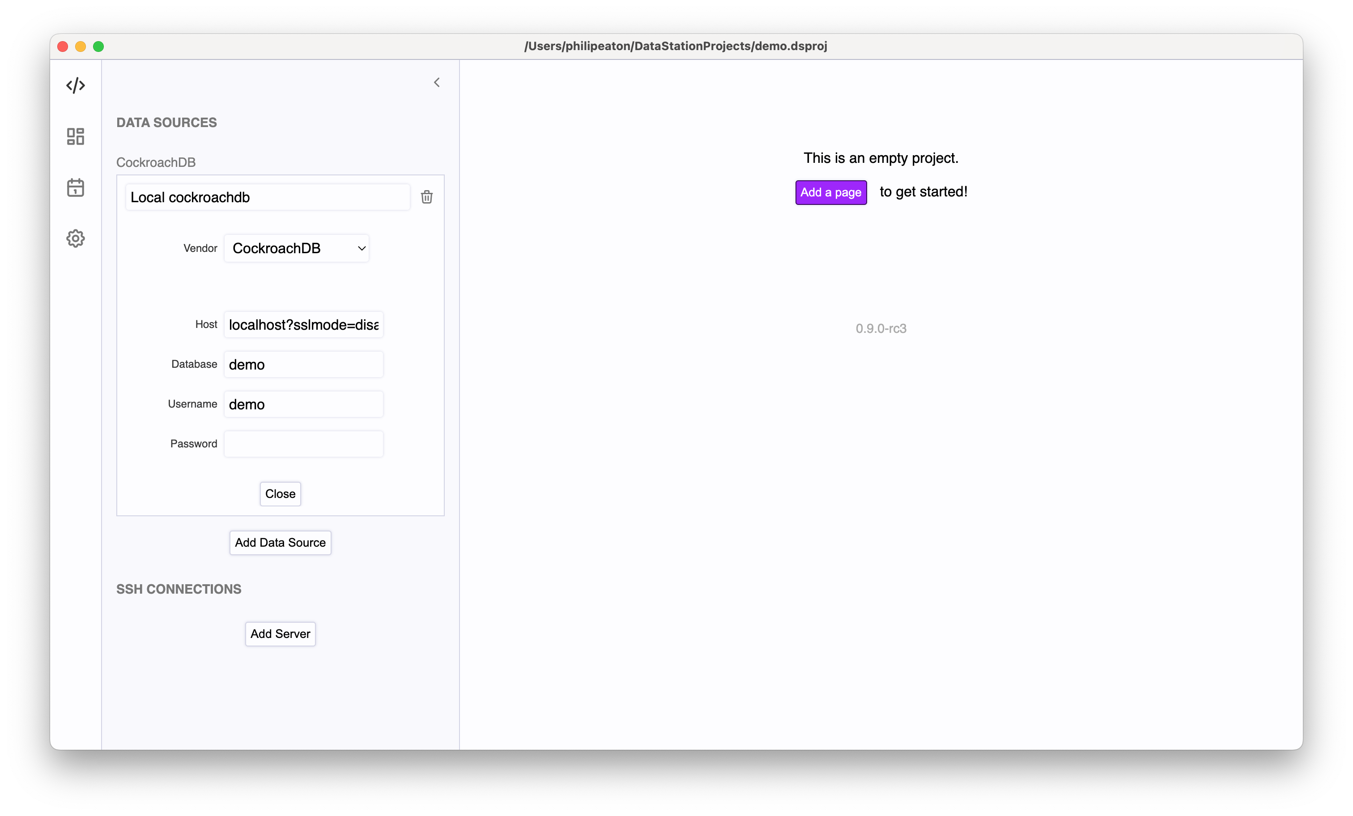The image size is (1353, 816).
Task: Open the scheduled exports calendar icon
Action: click(75, 187)
